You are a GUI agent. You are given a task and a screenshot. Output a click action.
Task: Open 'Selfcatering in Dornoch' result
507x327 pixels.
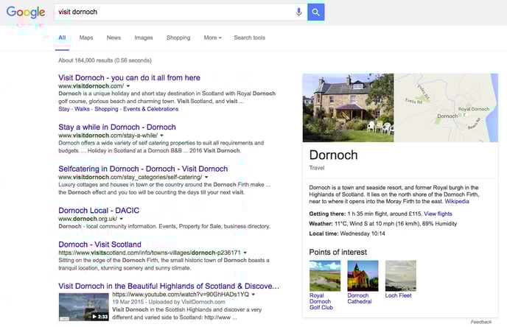(x=143, y=169)
